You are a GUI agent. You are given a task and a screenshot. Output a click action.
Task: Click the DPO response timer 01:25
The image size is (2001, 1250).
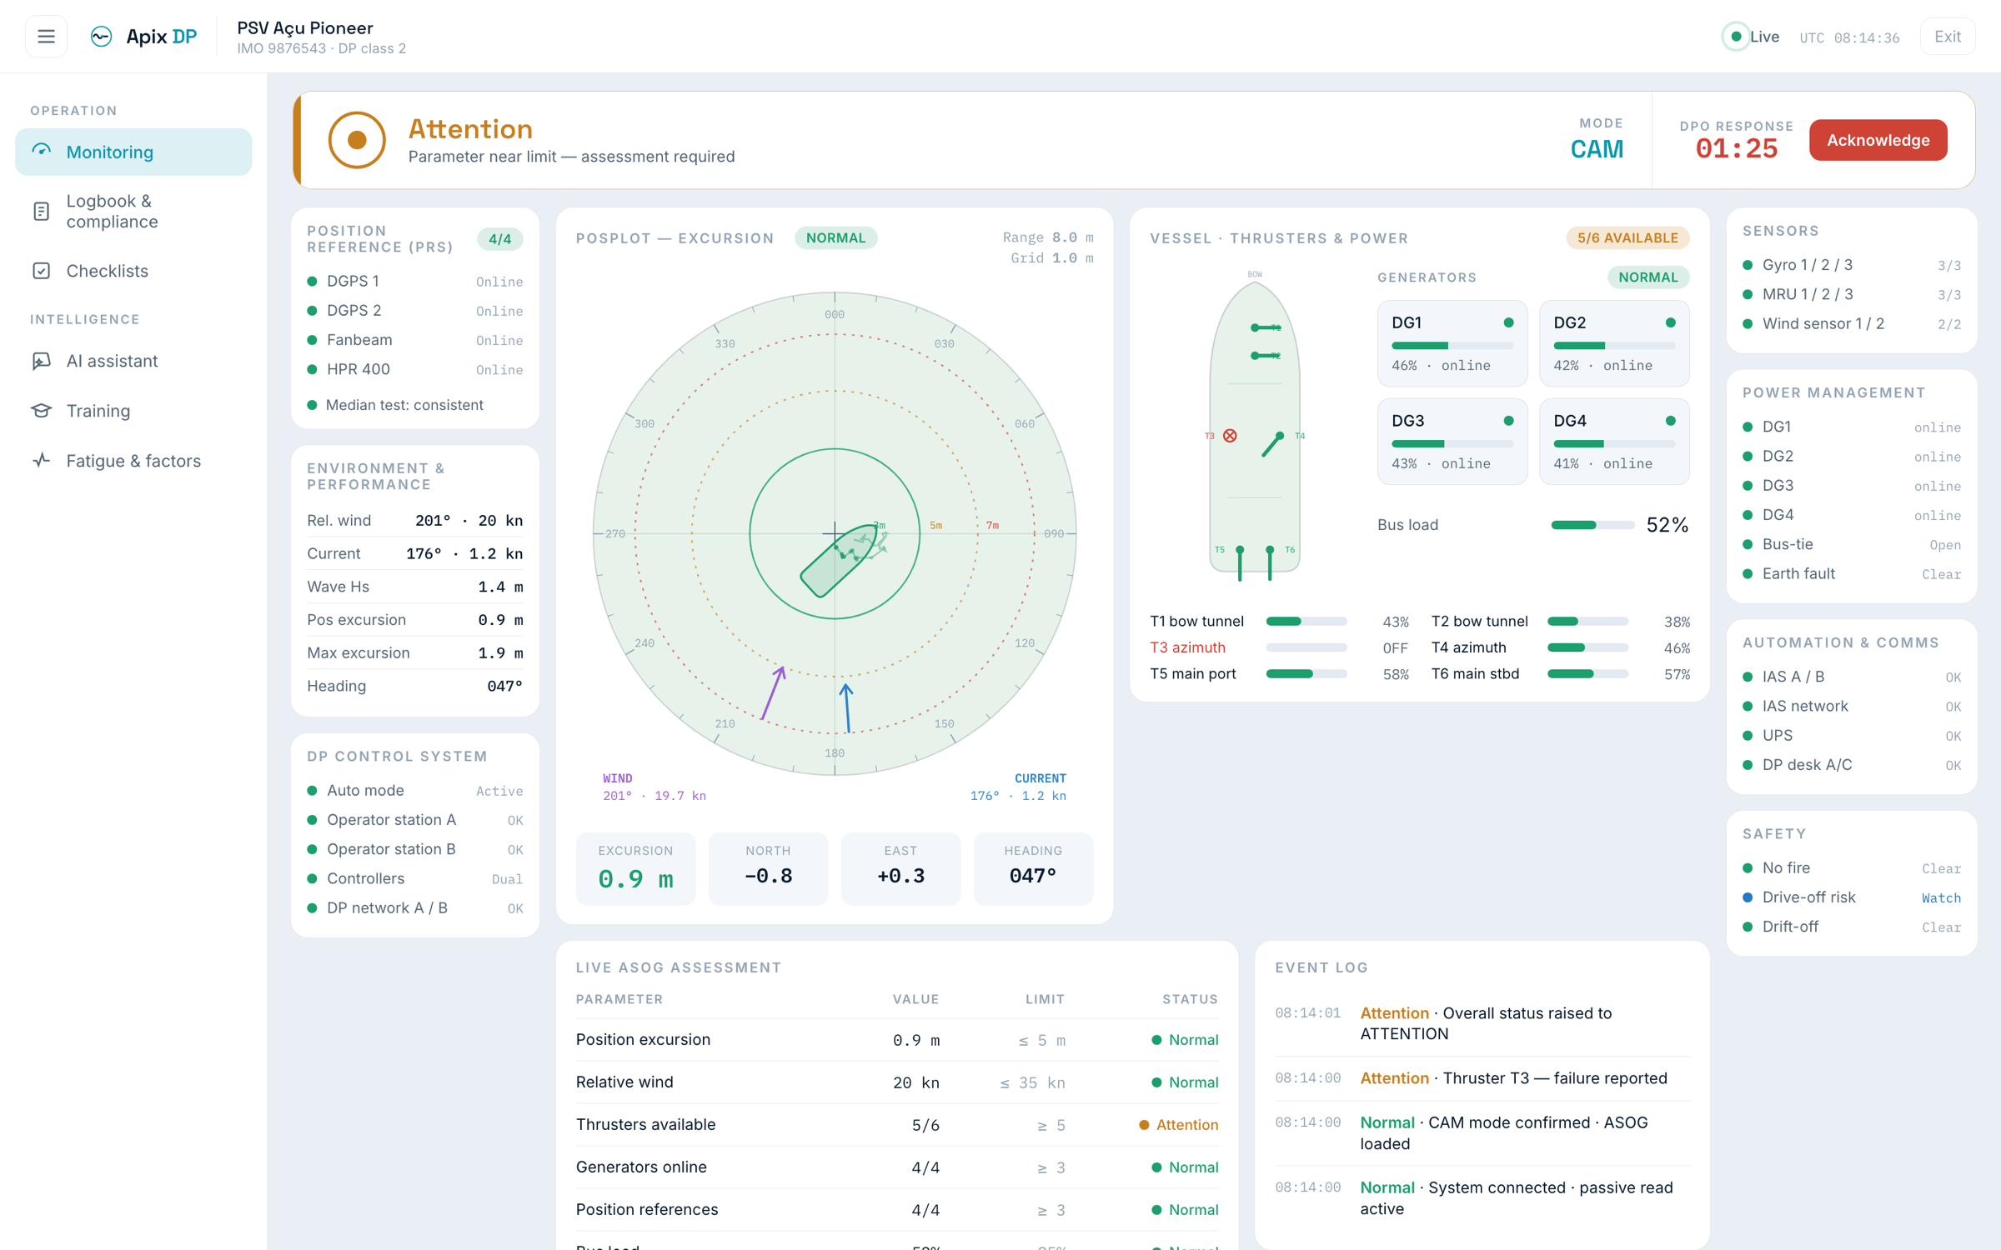click(x=1736, y=149)
